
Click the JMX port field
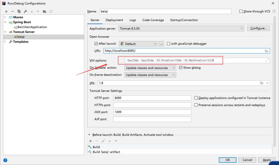[x=152, y=112]
